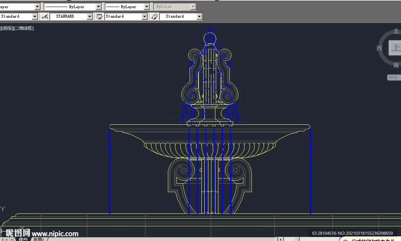Image resolution: width=401 pixels, height=241 pixels.
Task: Click the 二维线框 visual style label
Action: coord(23,28)
